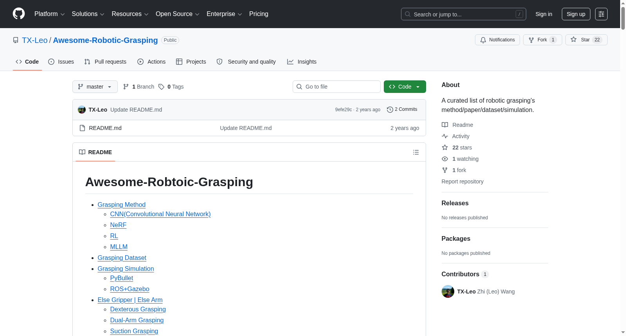Focus the Search or jump to field
This screenshot has height=336, width=626.
point(464,14)
